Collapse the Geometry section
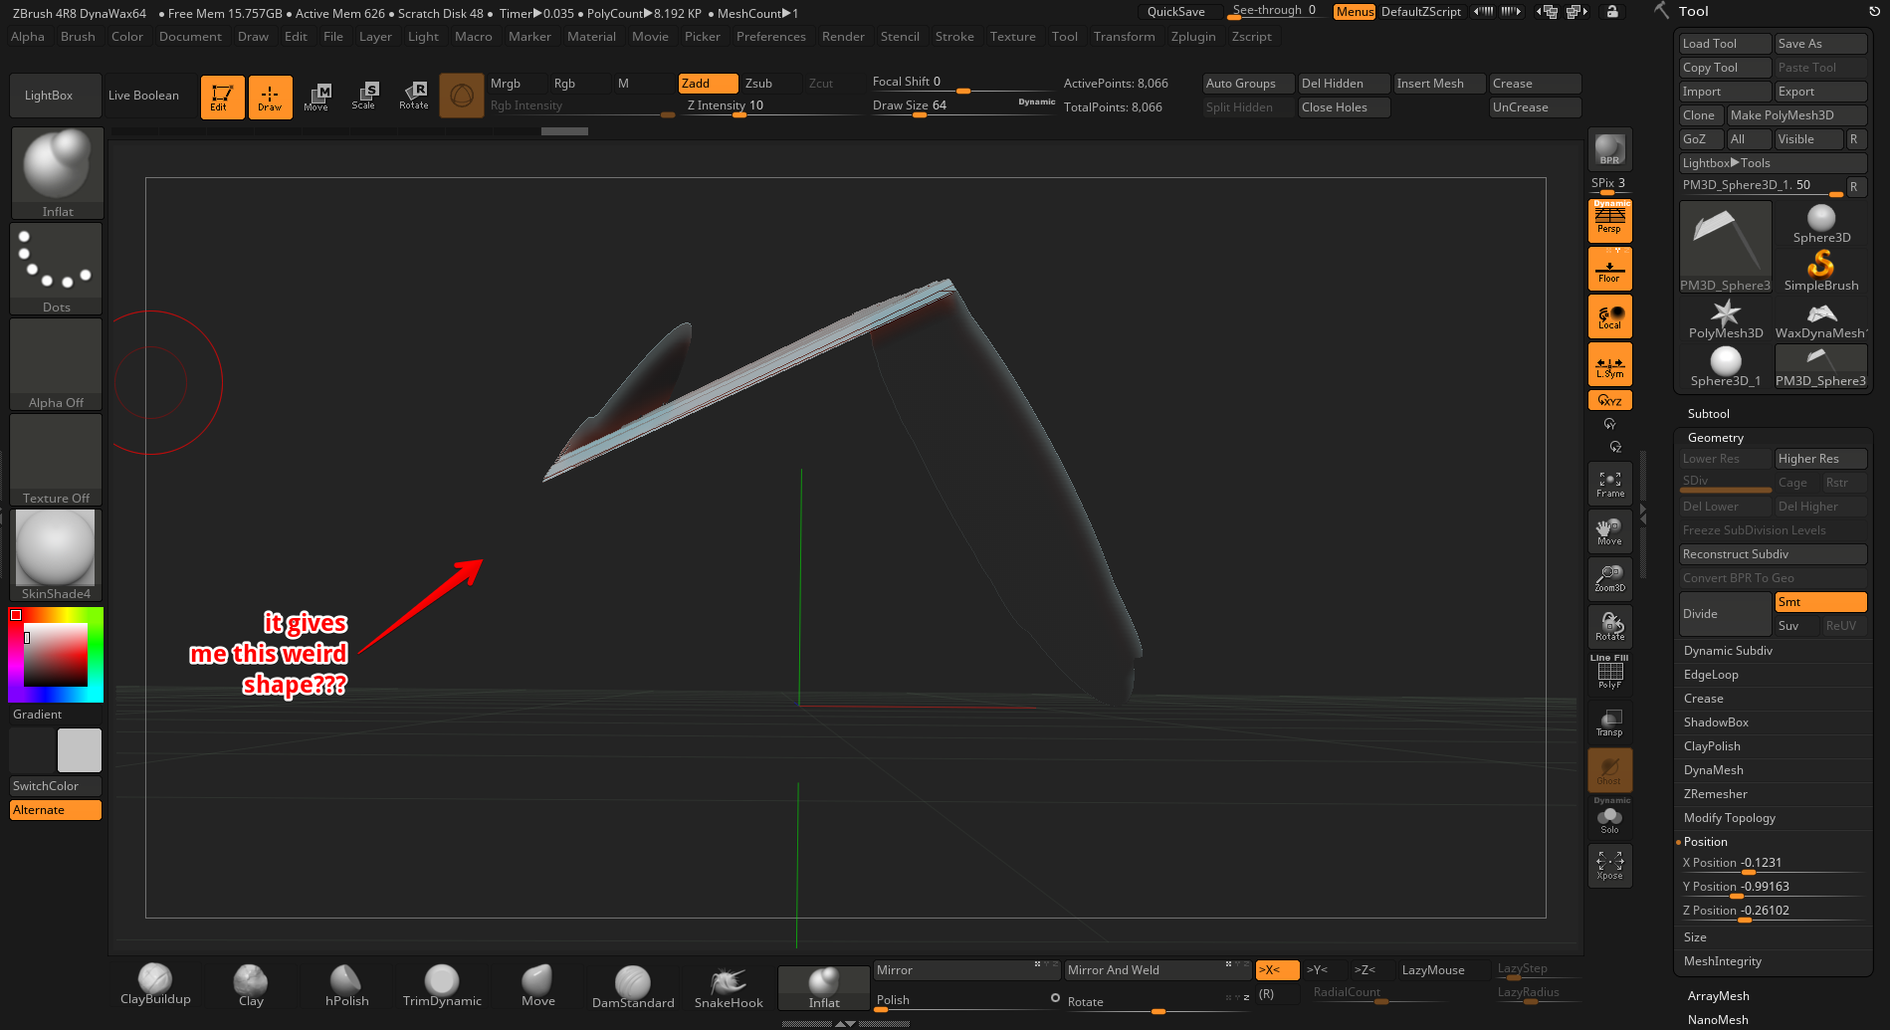The height and width of the screenshot is (1030, 1890). coord(1715,438)
